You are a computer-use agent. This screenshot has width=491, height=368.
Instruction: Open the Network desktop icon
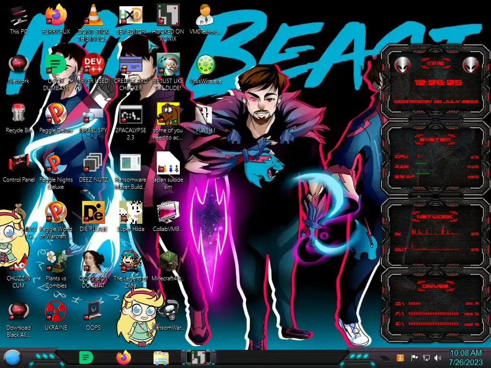coord(19,69)
